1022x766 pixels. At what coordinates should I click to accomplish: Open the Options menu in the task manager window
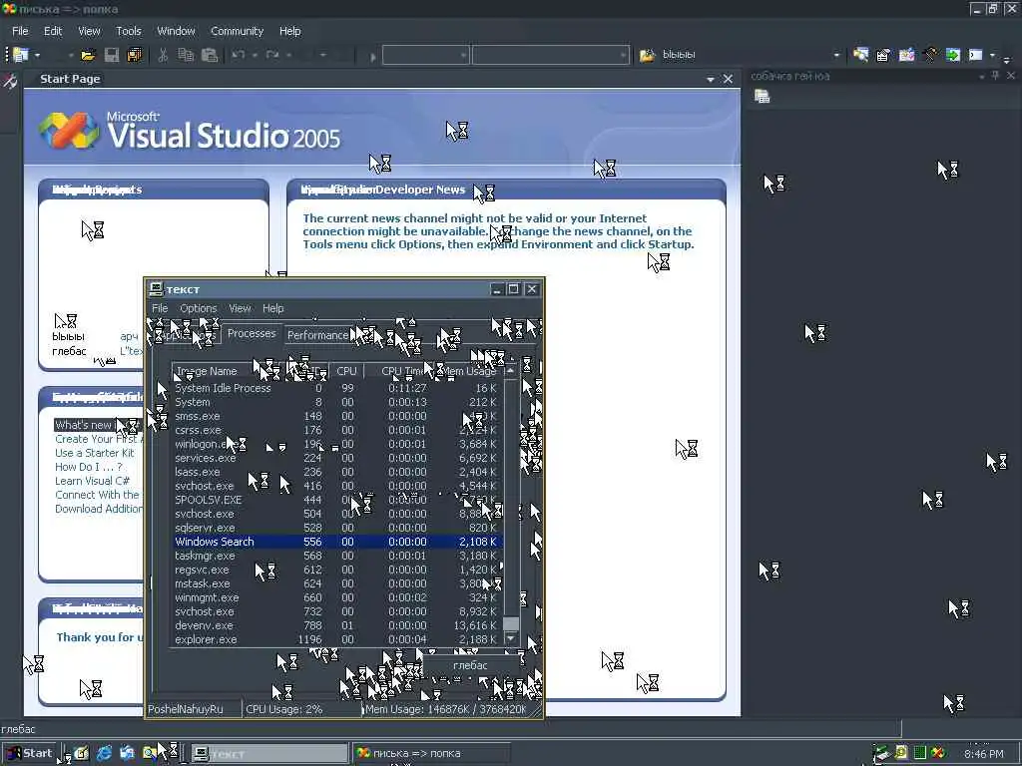[199, 308]
